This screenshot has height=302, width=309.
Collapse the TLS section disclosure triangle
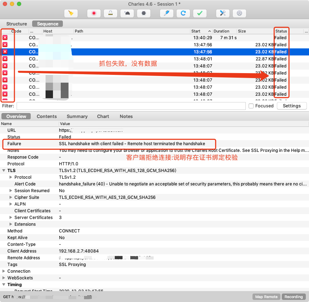pos(4,170)
